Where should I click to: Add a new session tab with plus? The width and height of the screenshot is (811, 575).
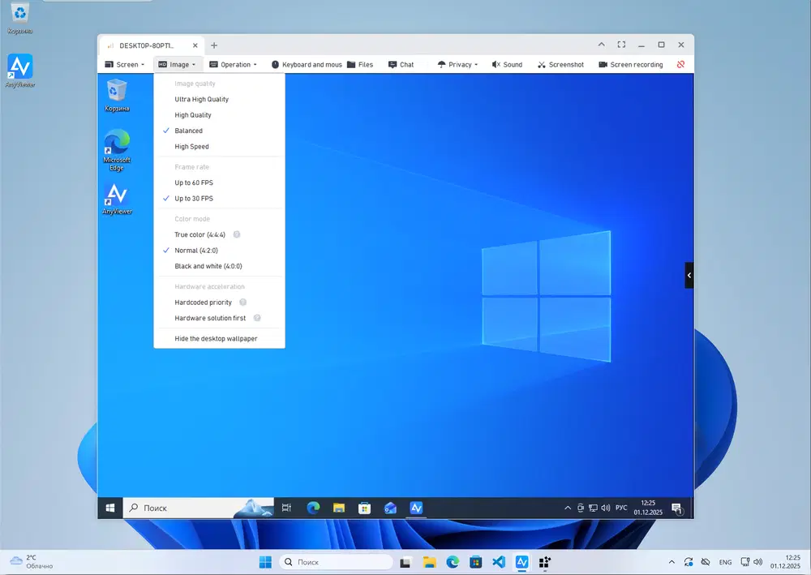(214, 45)
